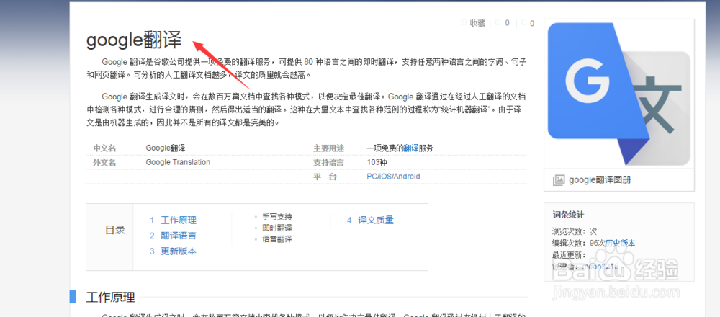The width and height of the screenshot is (720, 317).
Task: Click the 支持语言 field label
Action: [328, 162]
